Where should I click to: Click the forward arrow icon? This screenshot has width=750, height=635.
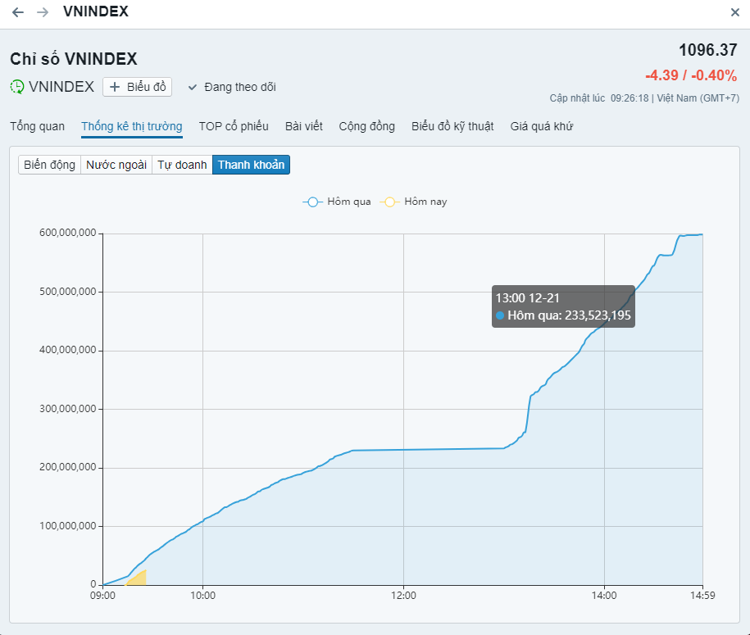43,12
